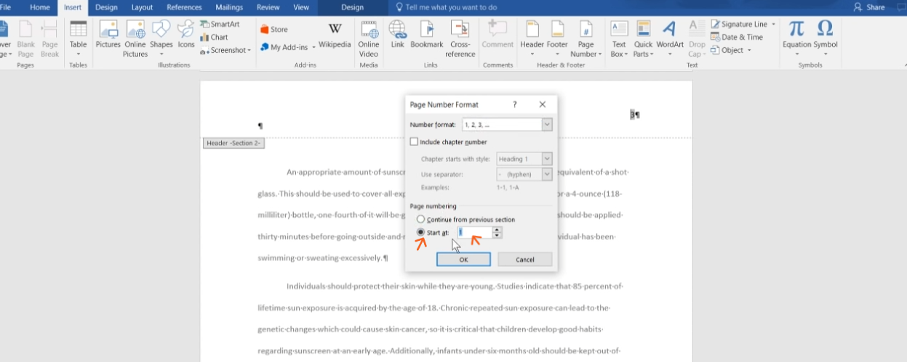Screen dimensions: 907x362
Task: Open Online Pictures search
Action: (x=135, y=39)
